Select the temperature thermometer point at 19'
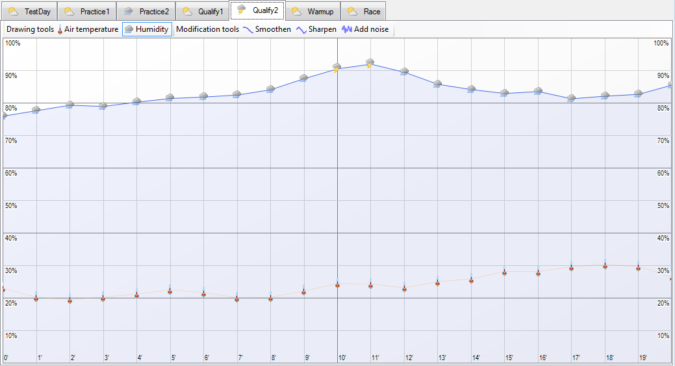This screenshot has height=366, width=675. 639,266
